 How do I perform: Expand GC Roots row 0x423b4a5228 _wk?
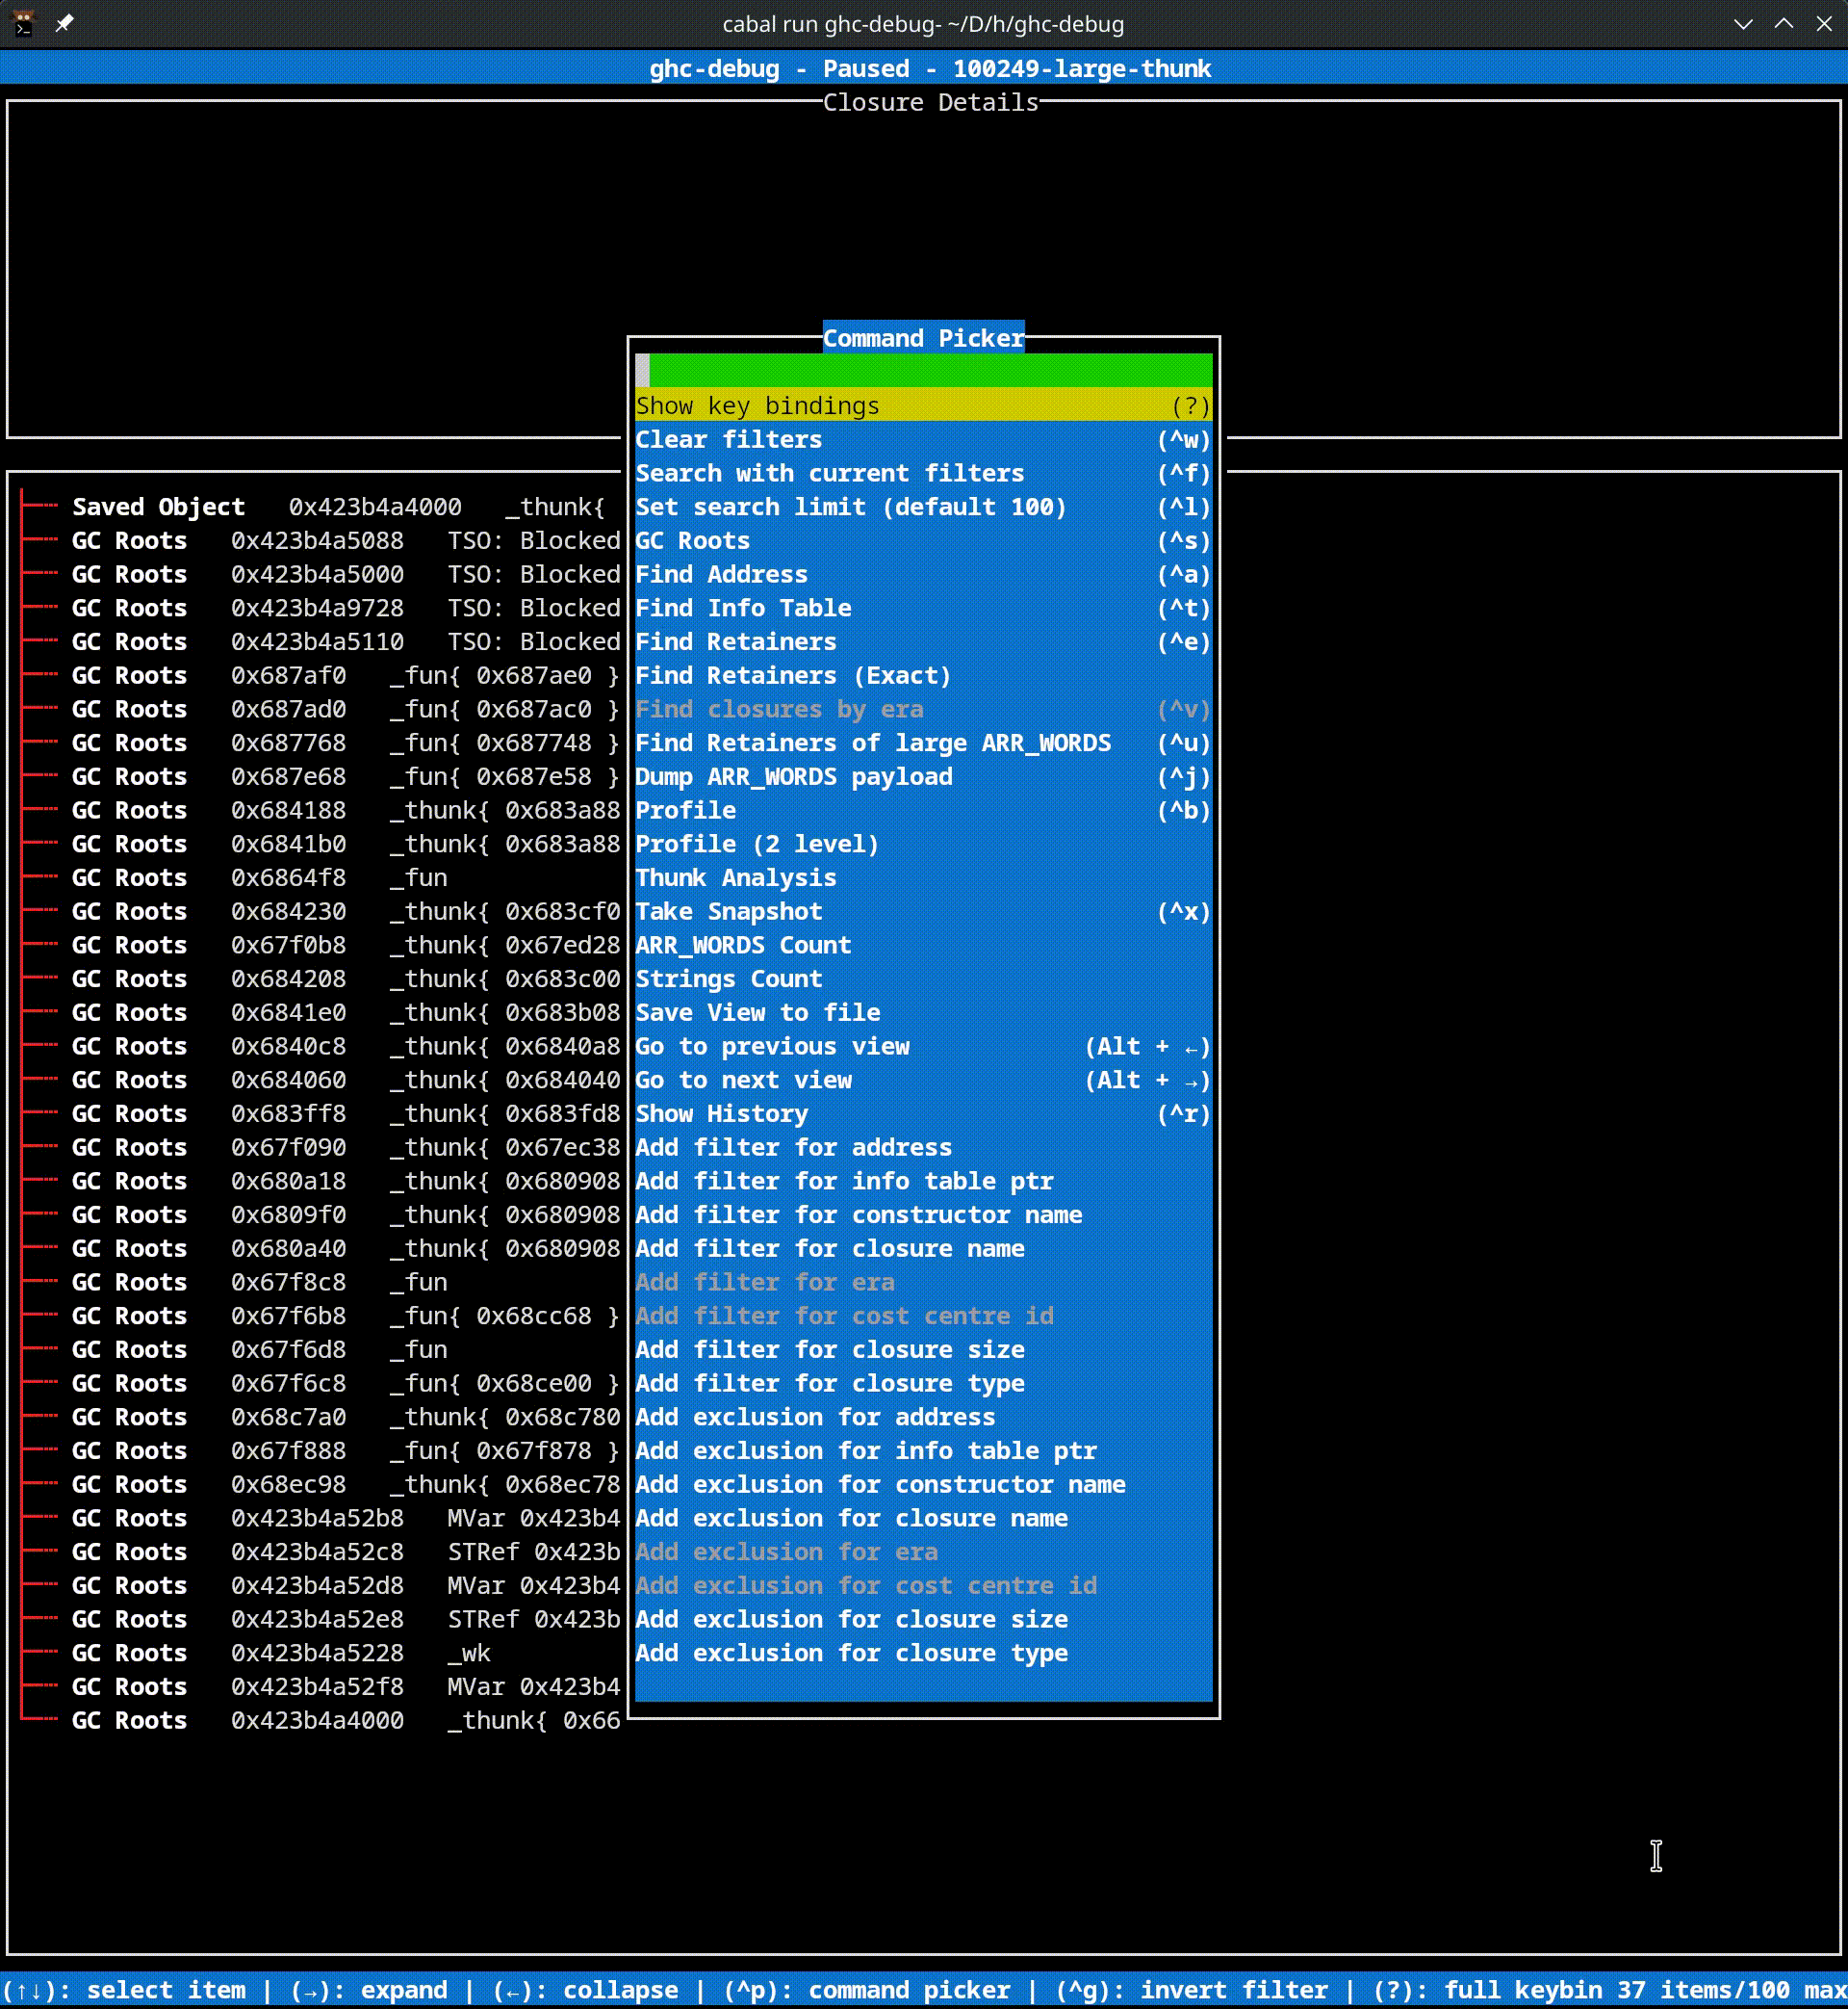(x=320, y=1653)
